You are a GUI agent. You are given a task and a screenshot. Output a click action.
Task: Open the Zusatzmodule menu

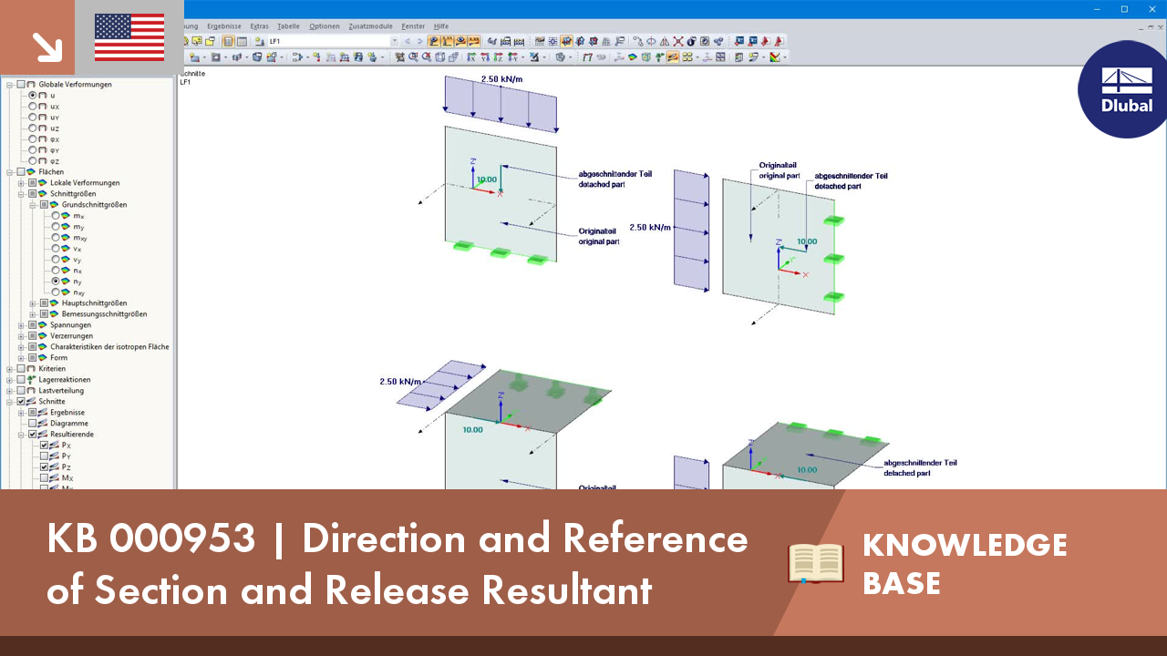(368, 26)
